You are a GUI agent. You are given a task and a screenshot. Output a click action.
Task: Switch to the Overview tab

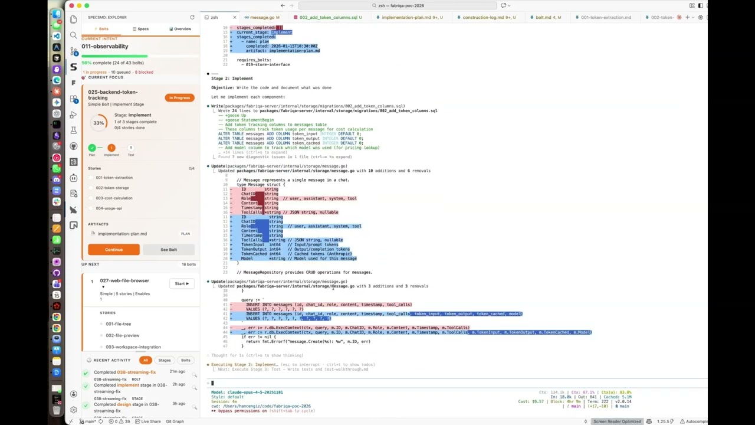(x=180, y=29)
